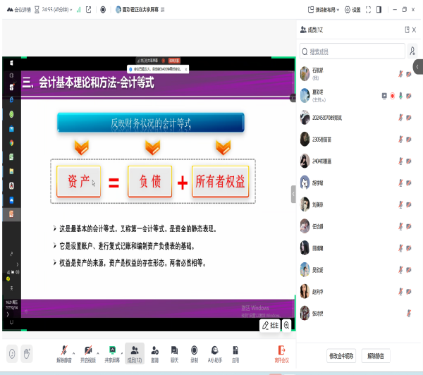The image size is (423, 375).
Task: Click the 批注 annotate button
Action: click(x=271, y=325)
